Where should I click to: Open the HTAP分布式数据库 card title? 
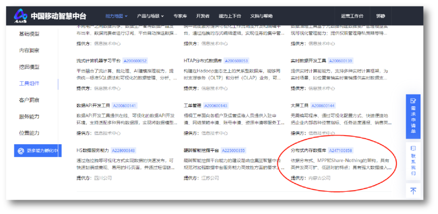pyautogui.click(x=203, y=61)
